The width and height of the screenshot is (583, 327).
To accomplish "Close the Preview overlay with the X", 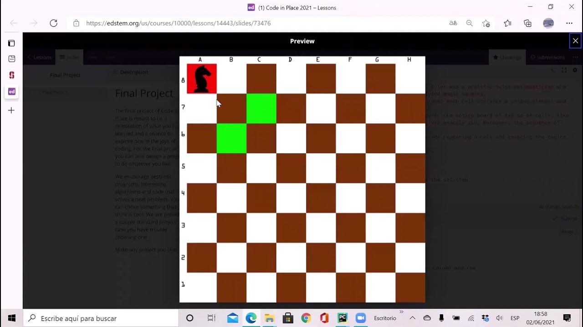I will (575, 41).
